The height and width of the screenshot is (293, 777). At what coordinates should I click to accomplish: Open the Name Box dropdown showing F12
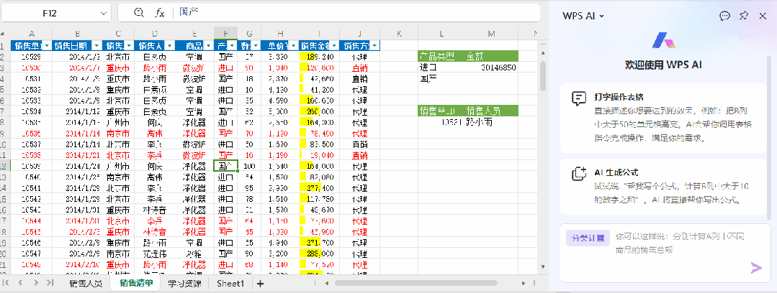click(x=104, y=14)
